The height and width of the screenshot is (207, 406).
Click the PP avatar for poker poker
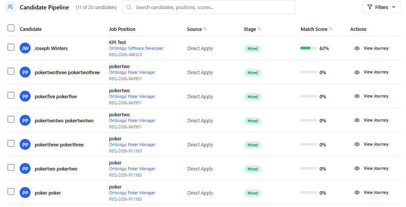tap(25, 193)
